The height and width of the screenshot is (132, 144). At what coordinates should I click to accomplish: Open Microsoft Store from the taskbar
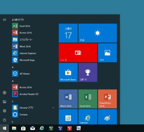tap(23, 128)
